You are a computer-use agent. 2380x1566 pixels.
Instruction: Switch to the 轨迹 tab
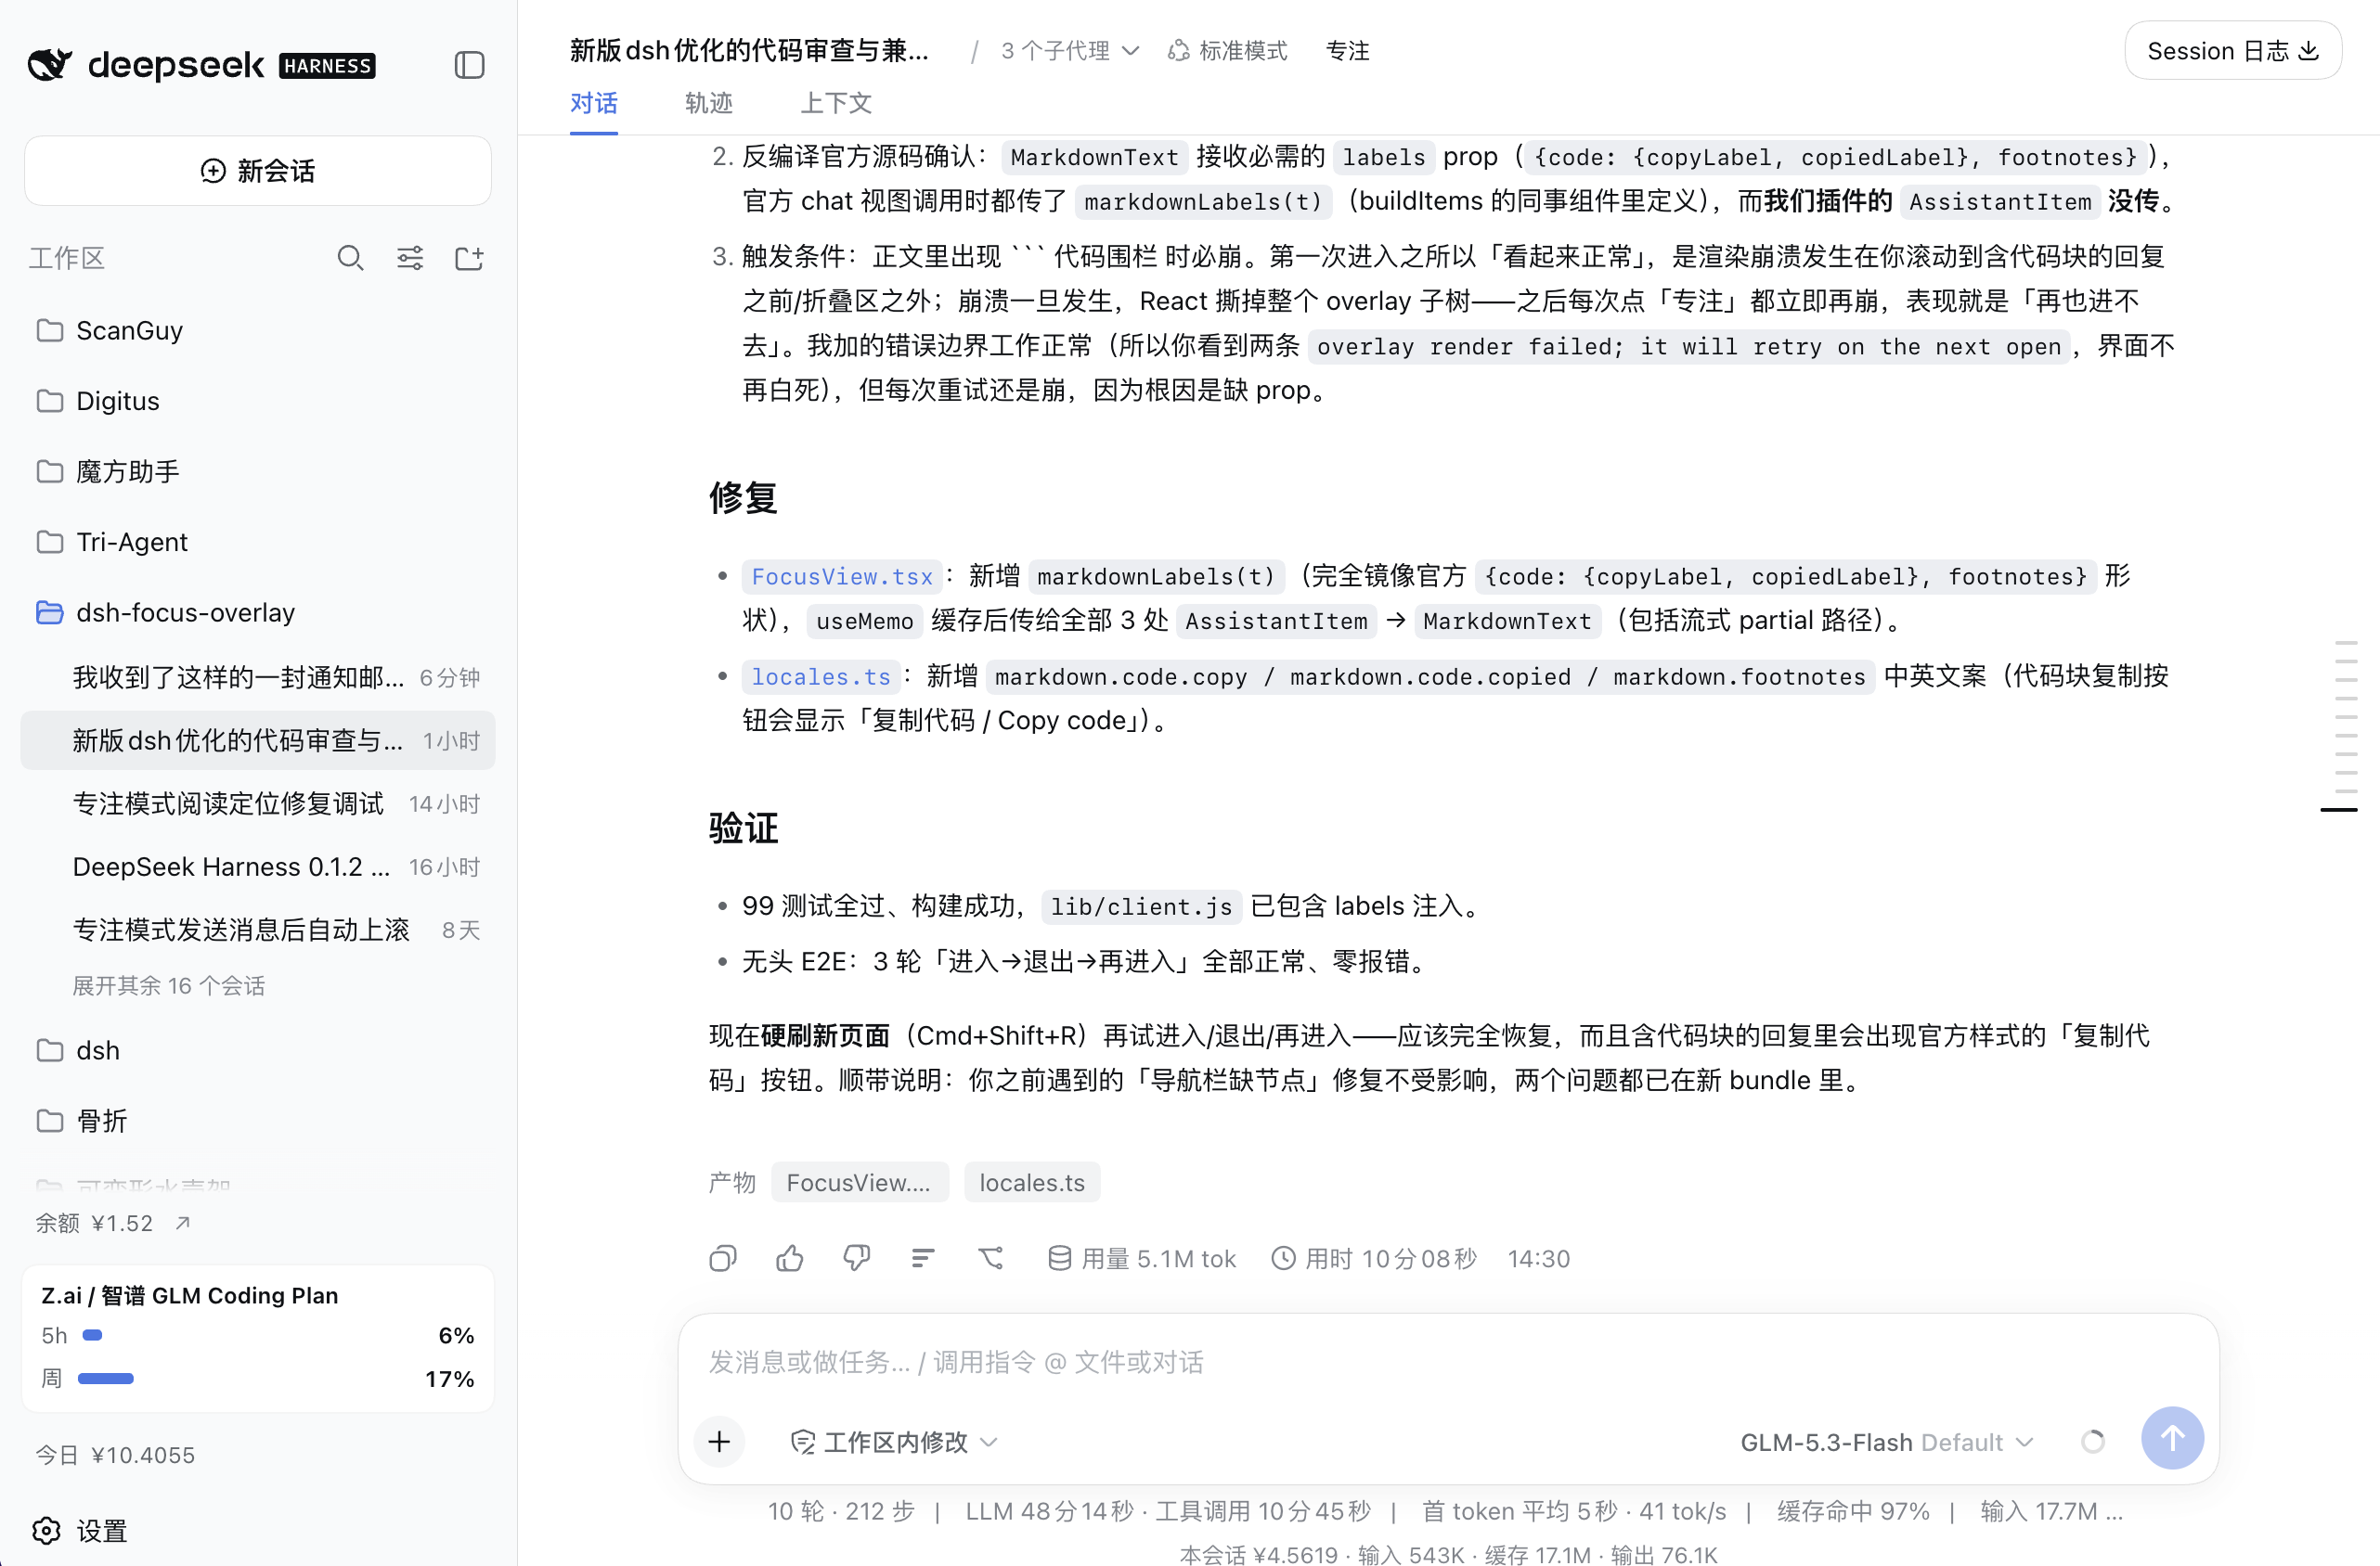coord(708,103)
